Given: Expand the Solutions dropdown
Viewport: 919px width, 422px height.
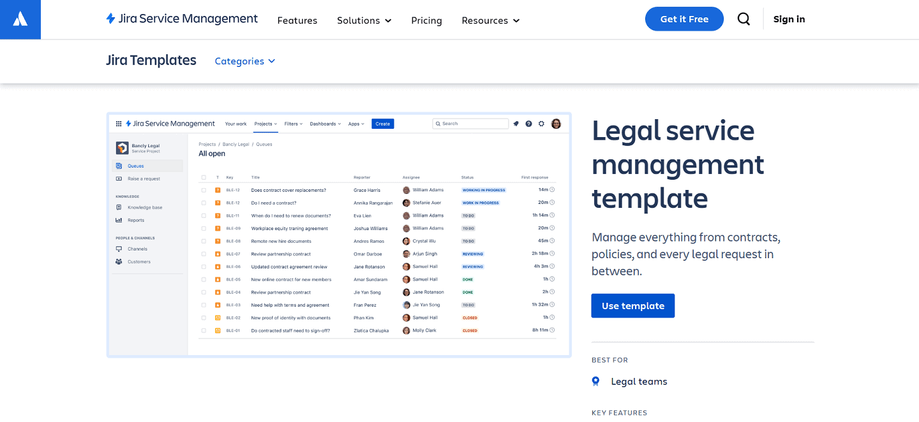Looking at the screenshot, I should [364, 20].
